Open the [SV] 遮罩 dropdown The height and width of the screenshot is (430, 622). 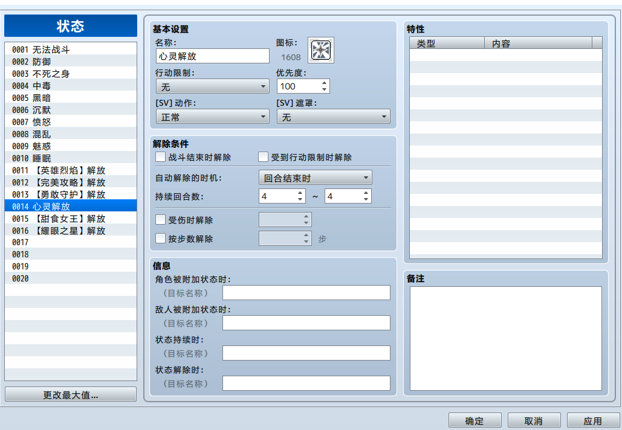click(x=334, y=117)
